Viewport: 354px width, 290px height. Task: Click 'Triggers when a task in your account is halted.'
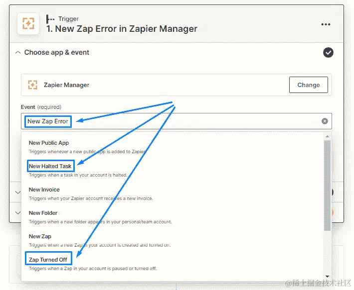pyautogui.click(x=78, y=175)
